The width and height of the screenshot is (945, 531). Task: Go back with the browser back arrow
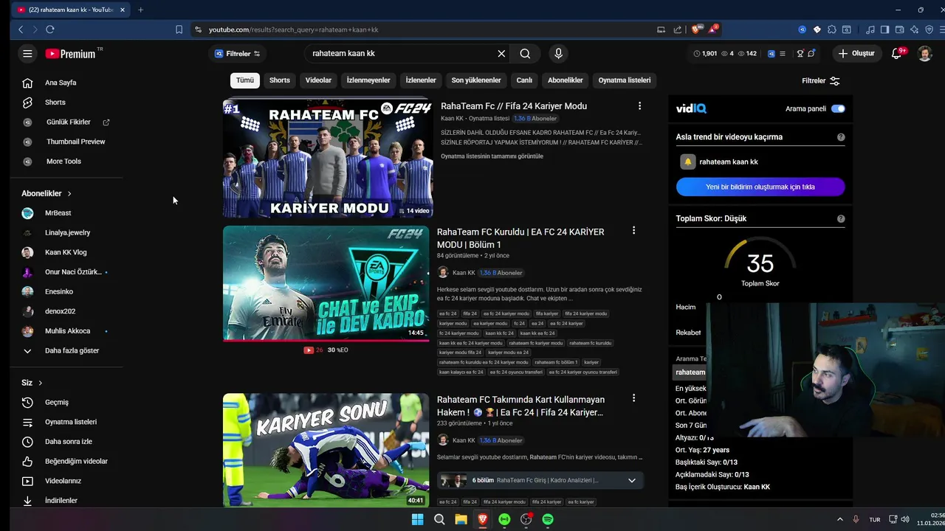pos(21,29)
